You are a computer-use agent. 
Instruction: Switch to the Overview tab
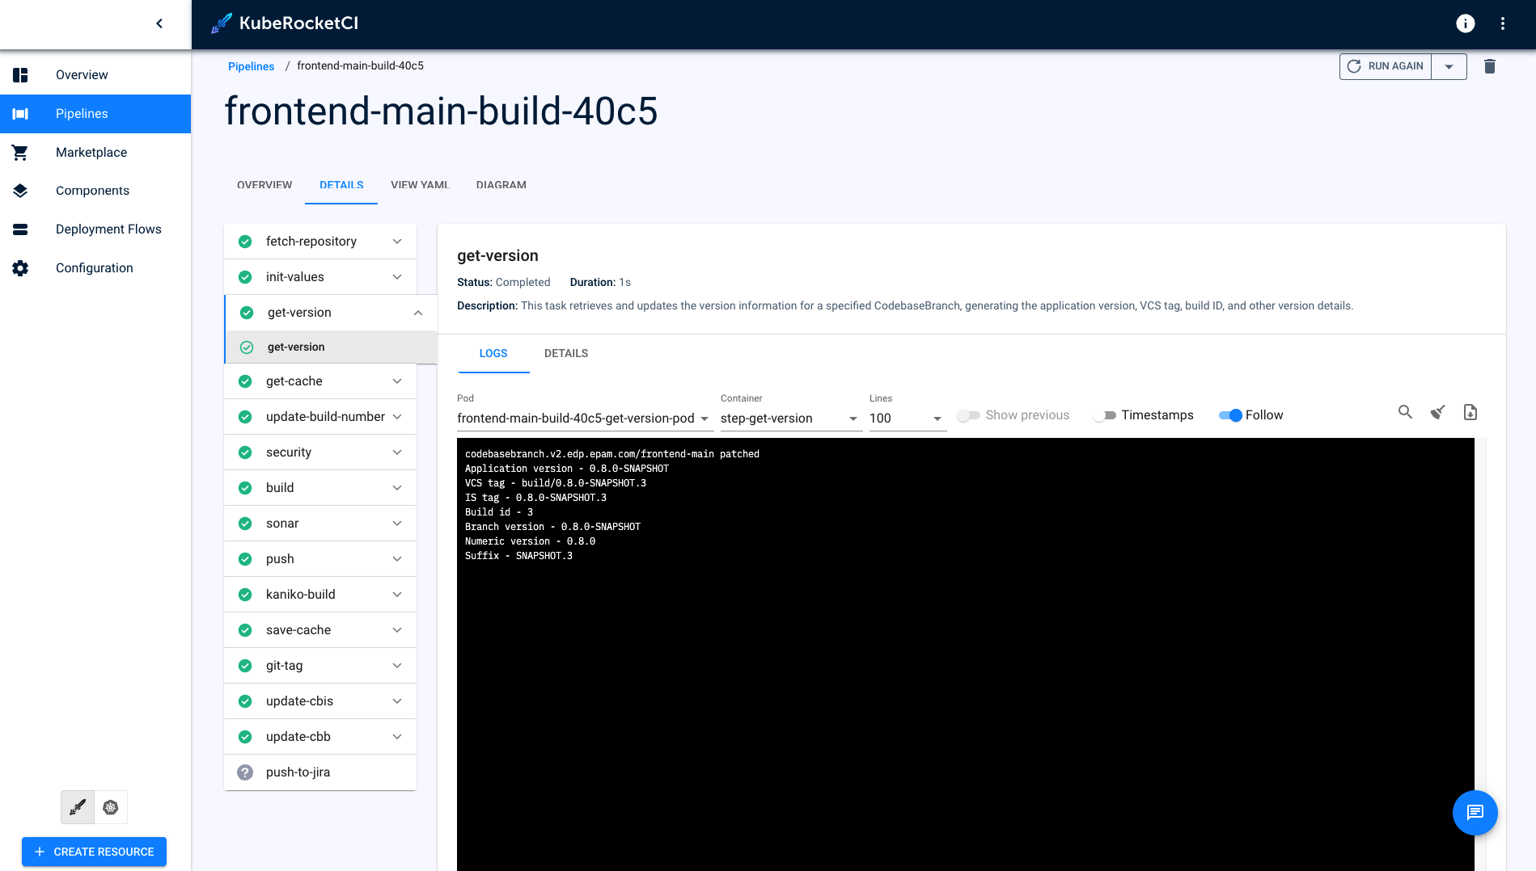click(x=264, y=185)
